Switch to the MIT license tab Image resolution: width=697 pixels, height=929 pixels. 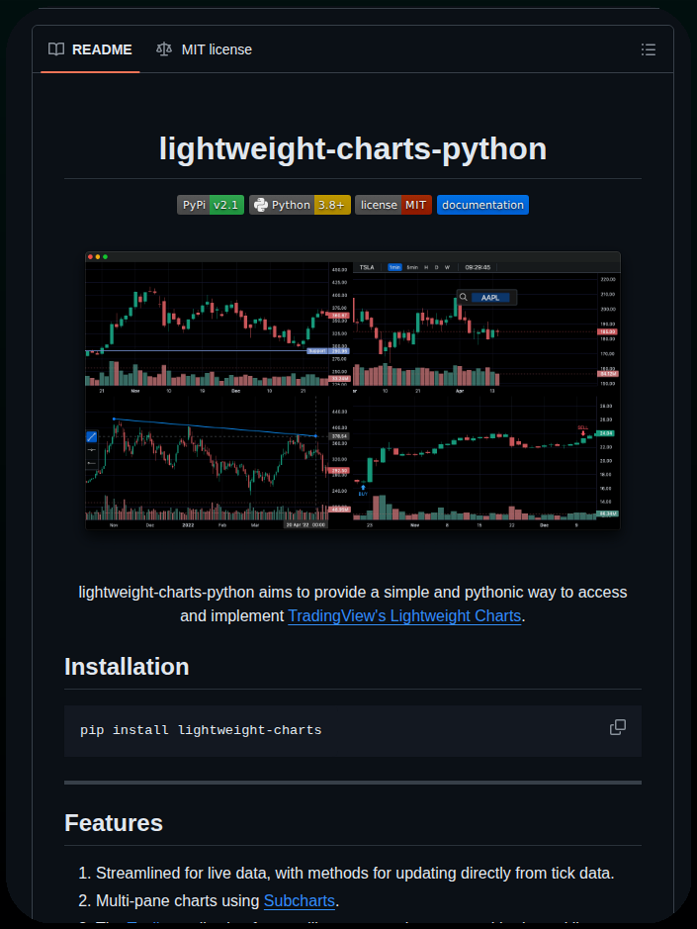pyautogui.click(x=204, y=49)
